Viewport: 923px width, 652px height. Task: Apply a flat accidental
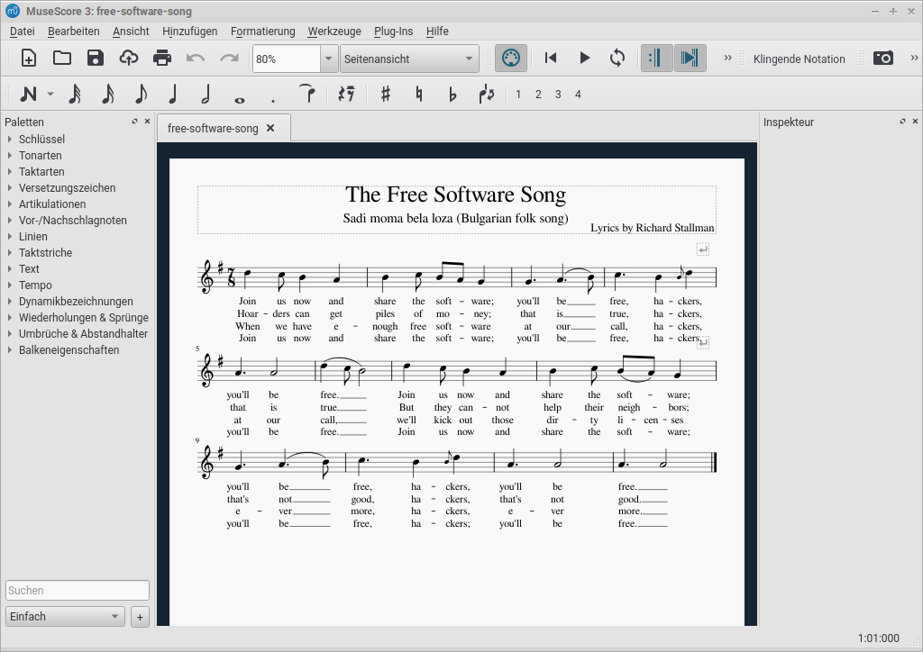452,94
